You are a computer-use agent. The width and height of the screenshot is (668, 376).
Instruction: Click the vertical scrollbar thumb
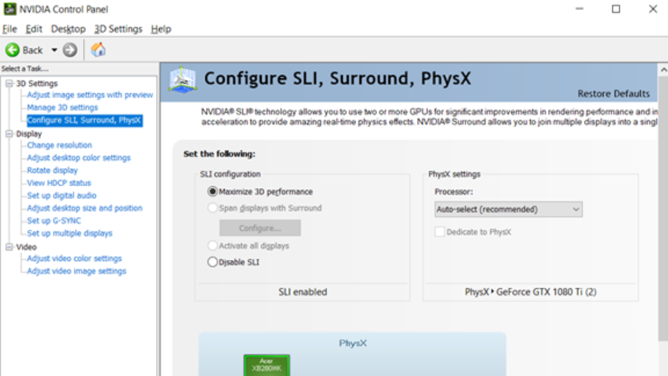(663, 208)
